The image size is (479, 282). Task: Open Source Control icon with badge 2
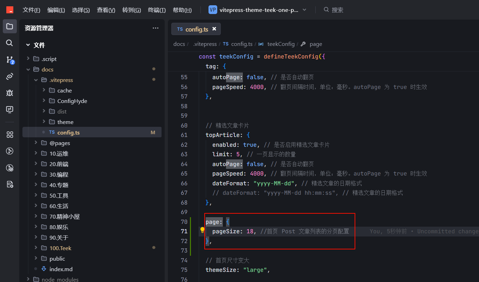tap(10, 60)
